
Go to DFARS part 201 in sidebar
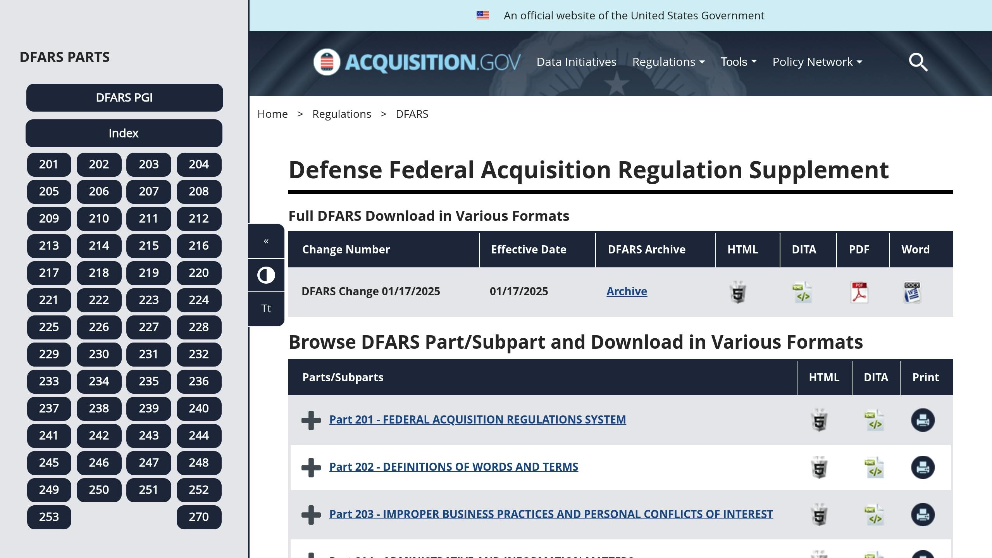[x=49, y=165]
